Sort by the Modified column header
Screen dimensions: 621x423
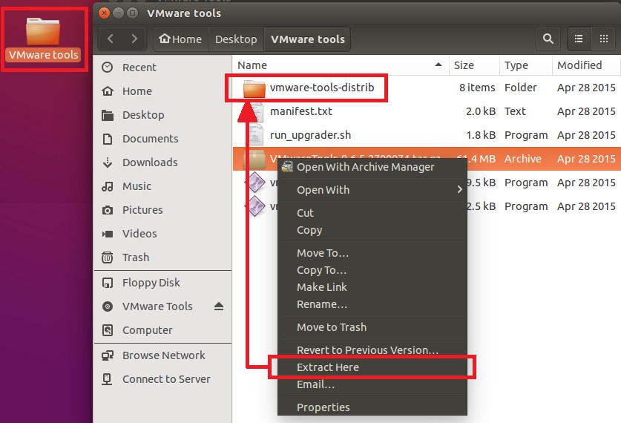(x=586, y=65)
